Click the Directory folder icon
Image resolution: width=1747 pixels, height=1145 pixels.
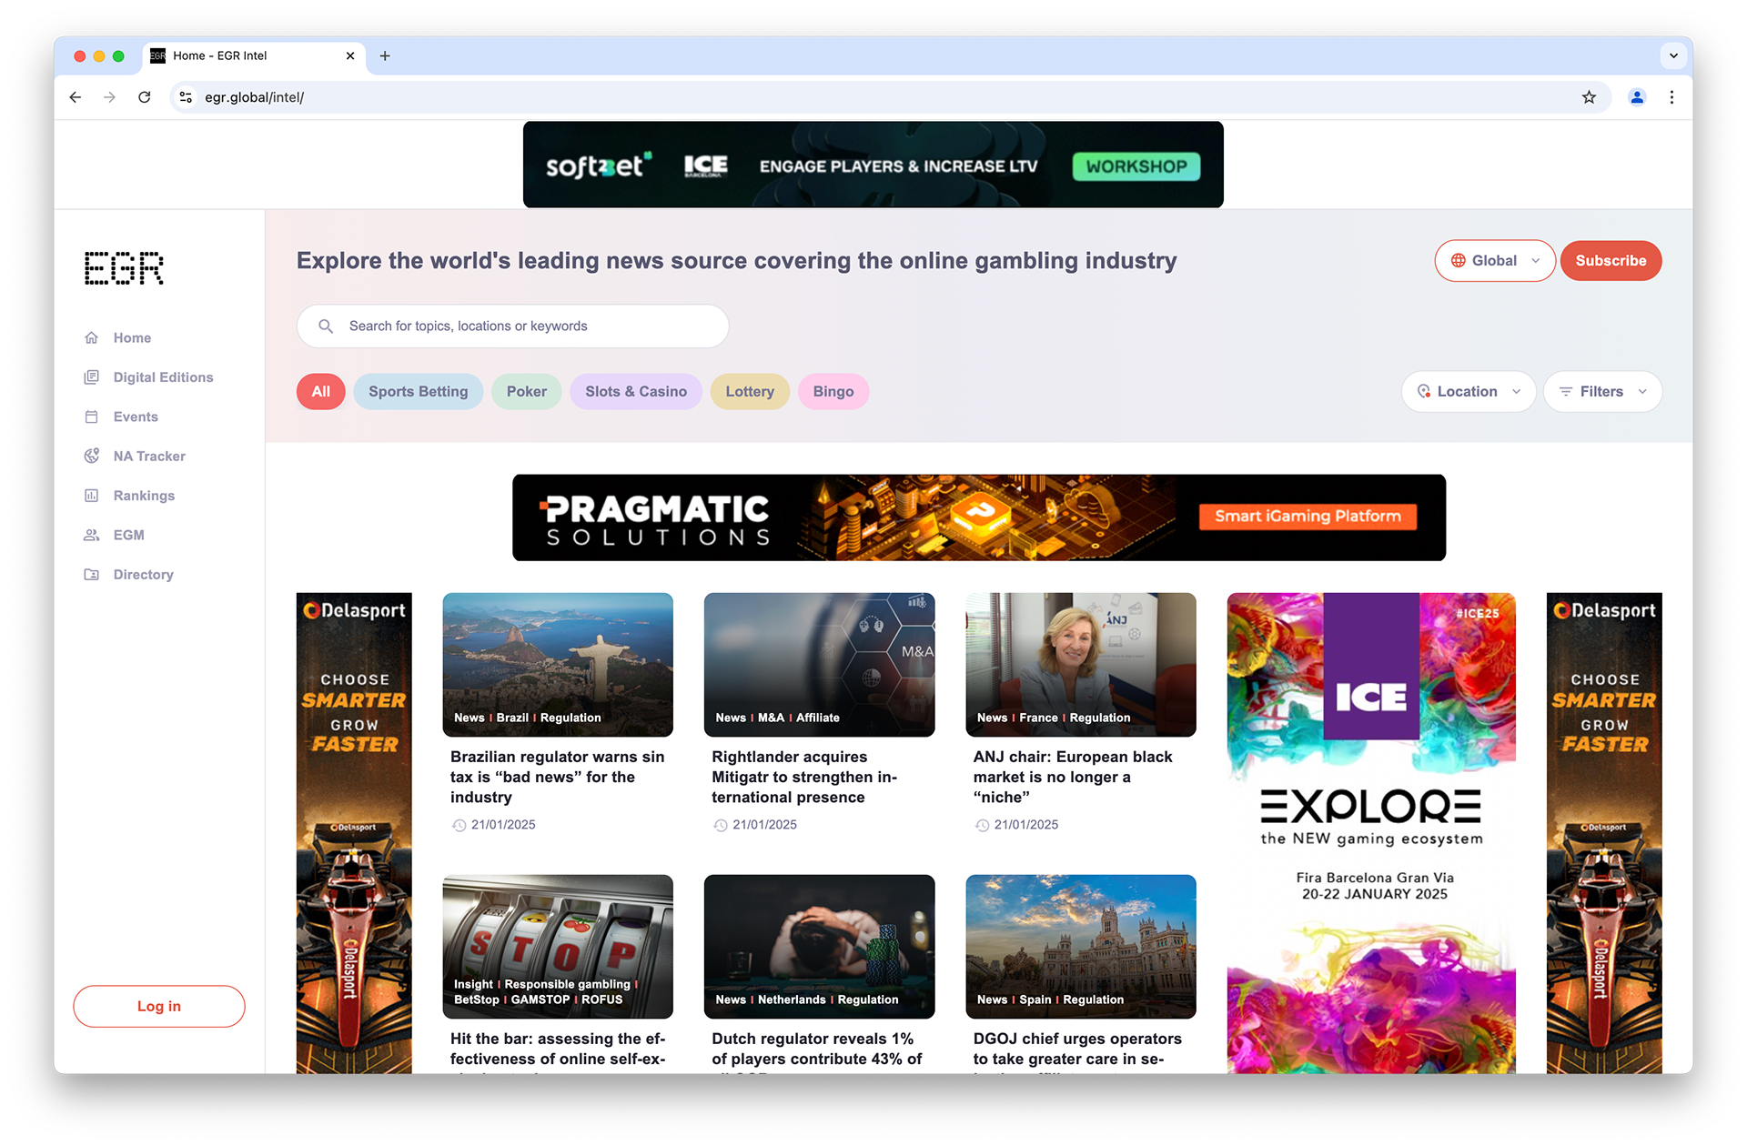[x=92, y=574]
